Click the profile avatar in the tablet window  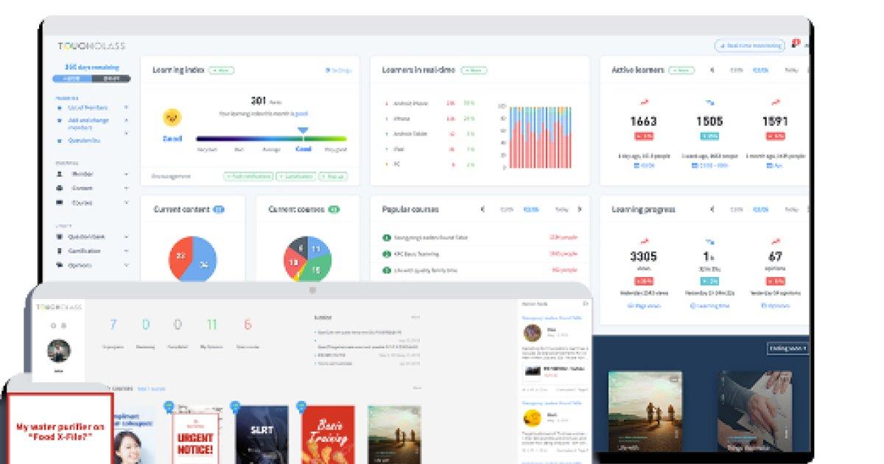click(59, 351)
